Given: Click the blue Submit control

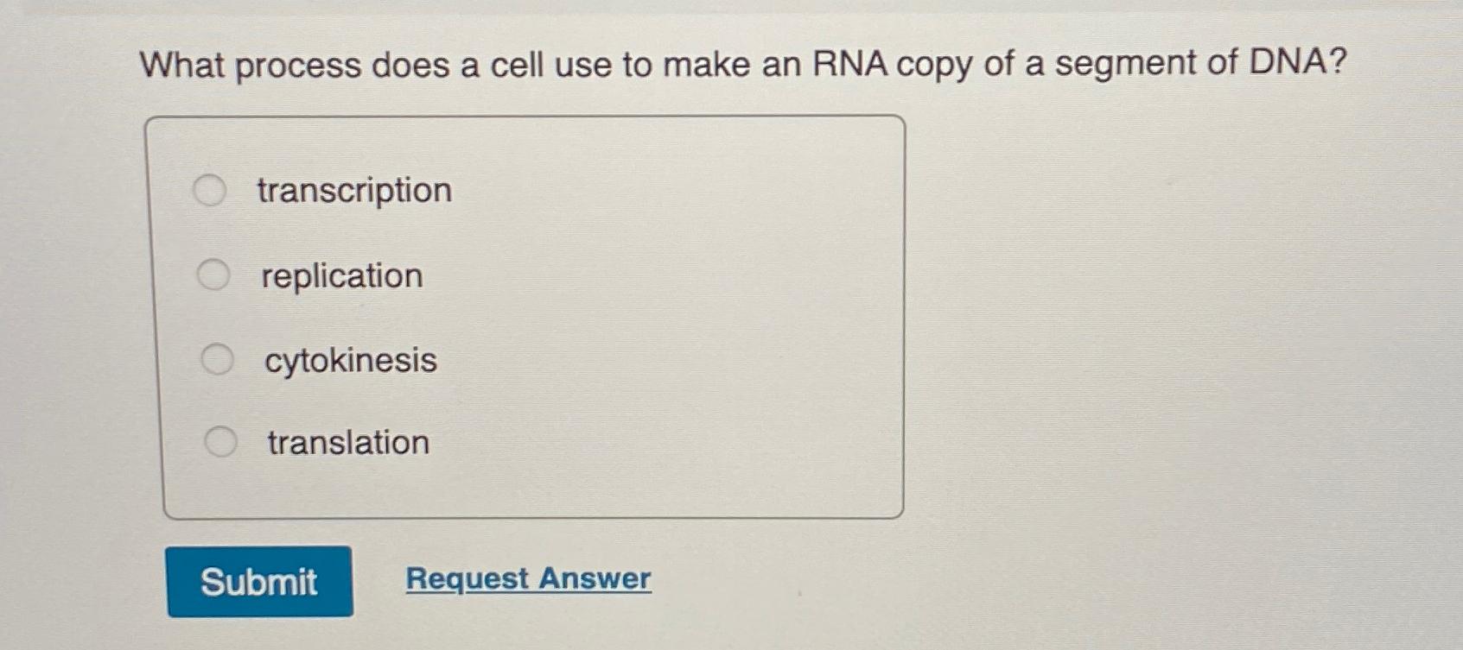Looking at the screenshot, I should [258, 583].
